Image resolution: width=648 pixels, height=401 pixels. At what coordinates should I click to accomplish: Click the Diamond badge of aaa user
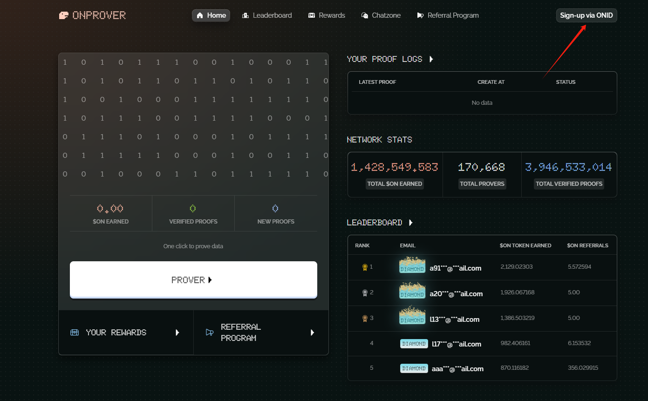(414, 368)
